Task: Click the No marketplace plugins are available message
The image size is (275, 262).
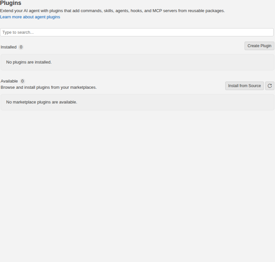Action: point(42,102)
